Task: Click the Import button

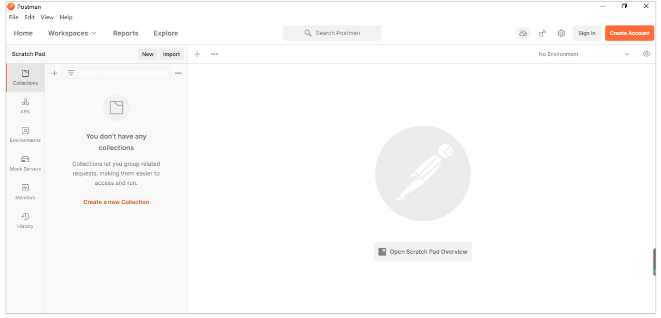Action: (x=172, y=54)
